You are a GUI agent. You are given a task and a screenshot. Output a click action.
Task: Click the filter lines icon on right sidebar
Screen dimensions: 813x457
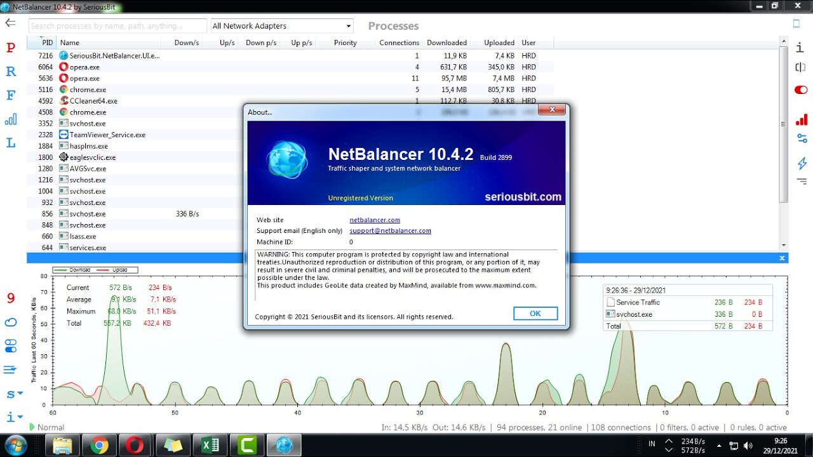pos(802,182)
